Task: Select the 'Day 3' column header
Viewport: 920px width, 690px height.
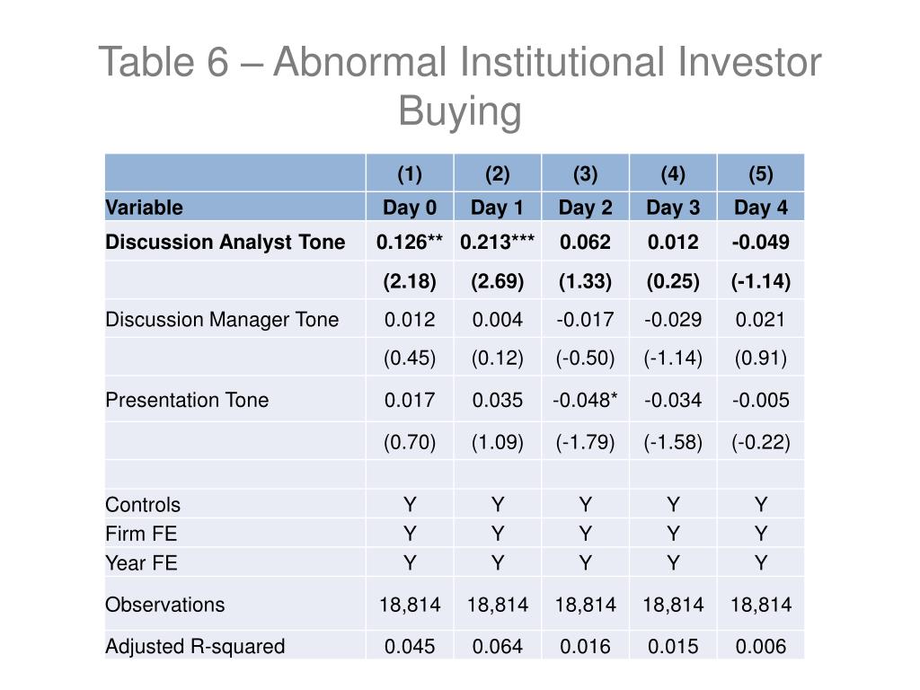Action: pos(673,208)
